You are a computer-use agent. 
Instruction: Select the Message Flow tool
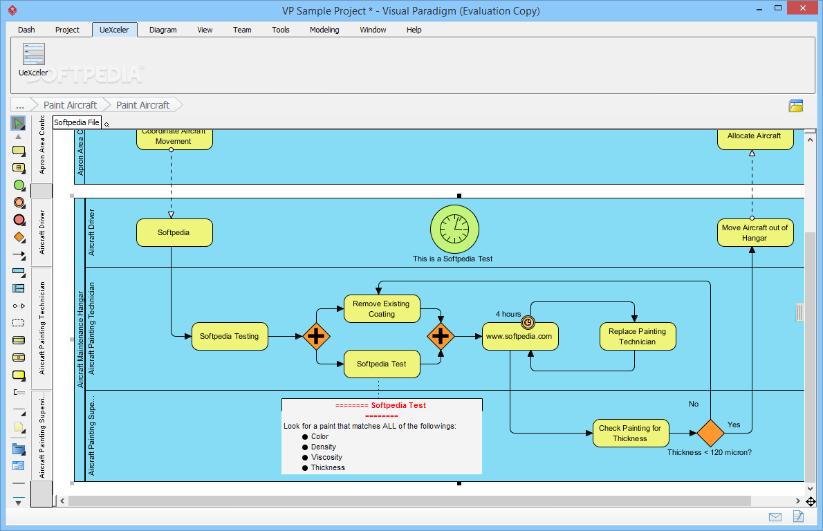click(19, 306)
